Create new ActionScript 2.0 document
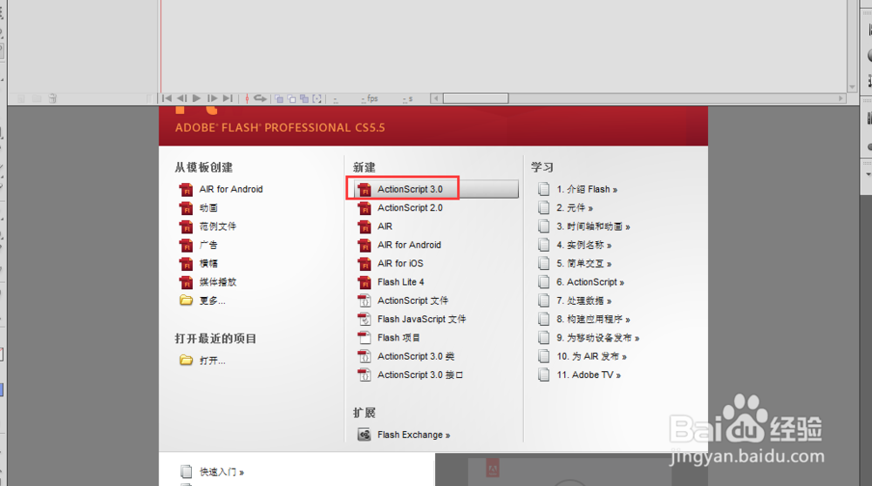Viewport: 872px width, 486px height. 410,208
